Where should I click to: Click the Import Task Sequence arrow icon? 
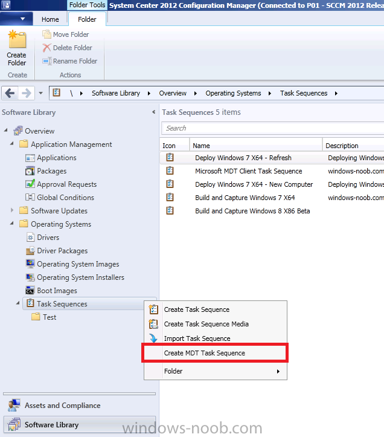pyautogui.click(x=153, y=338)
